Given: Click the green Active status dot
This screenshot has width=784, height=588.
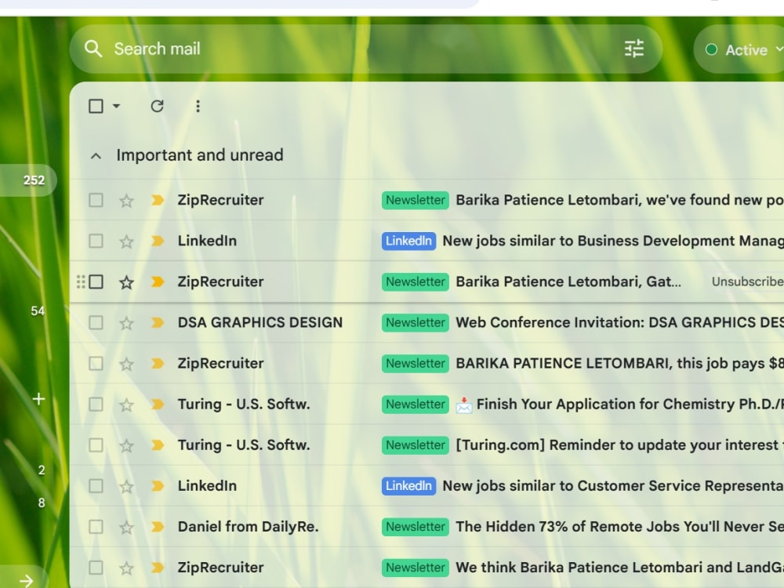Looking at the screenshot, I should [x=711, y=49].
